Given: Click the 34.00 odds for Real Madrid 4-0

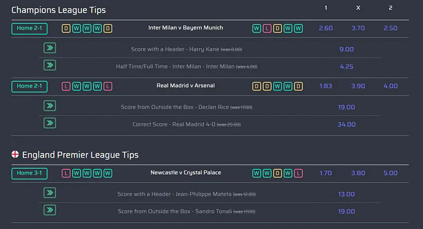Looking at the screenshot, I should tap(346, 125).
